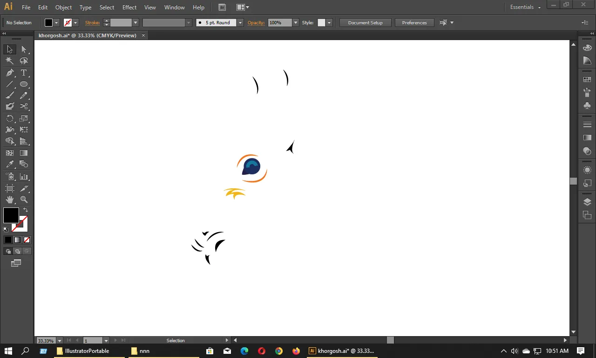Set paint mode to None
The width and height of the screenshot is (596, 358).
(x=27, y=240)
